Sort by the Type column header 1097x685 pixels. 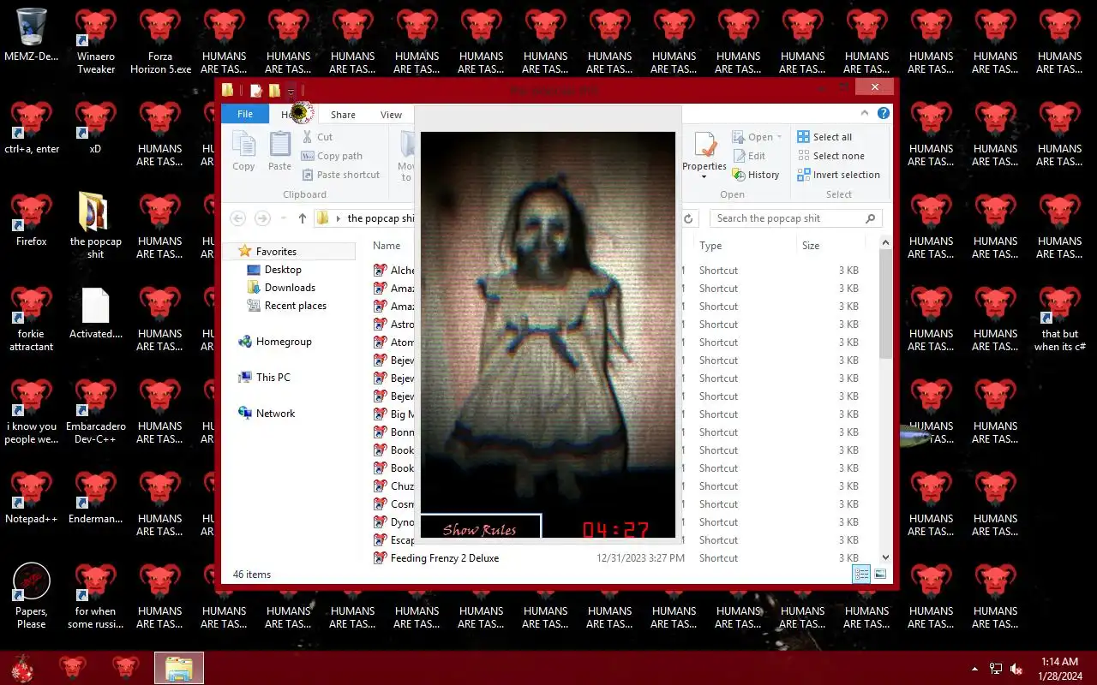pos(710,246)
